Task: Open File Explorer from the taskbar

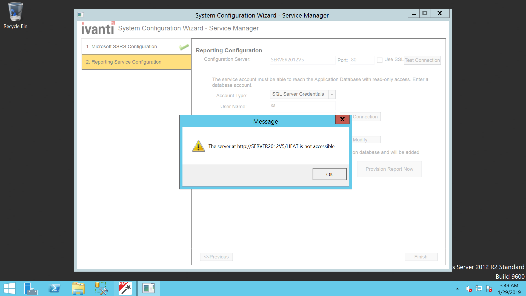Action: (78, 288)
